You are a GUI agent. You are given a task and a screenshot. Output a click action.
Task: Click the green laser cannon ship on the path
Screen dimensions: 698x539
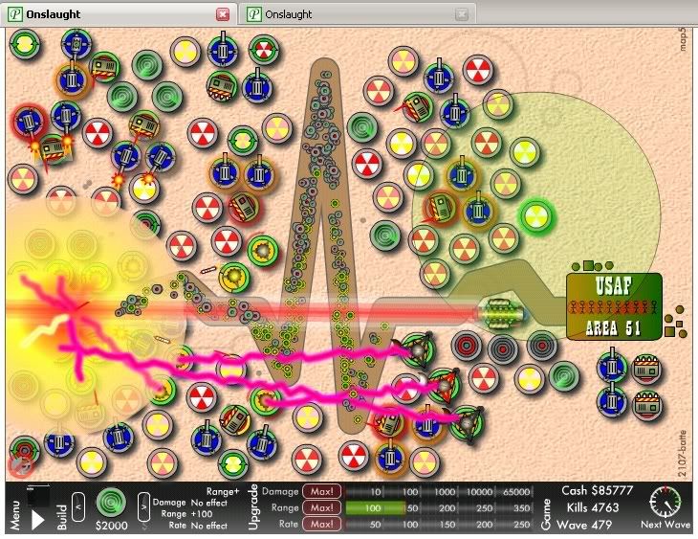501,314
